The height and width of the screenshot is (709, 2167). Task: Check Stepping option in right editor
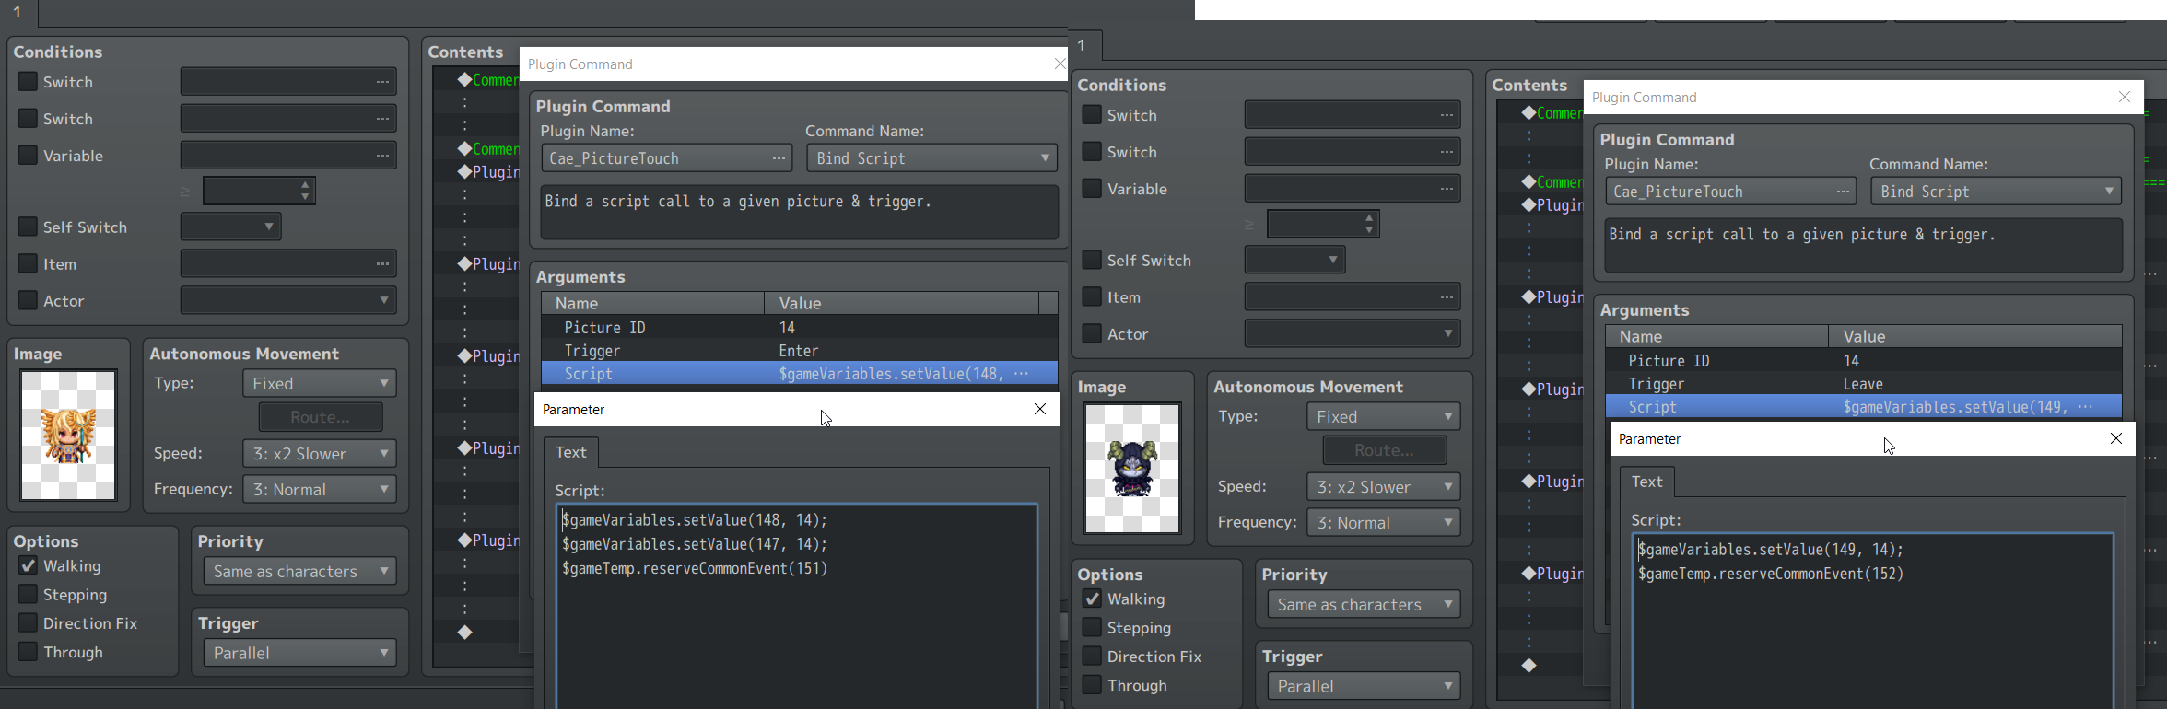(1092, 628)
